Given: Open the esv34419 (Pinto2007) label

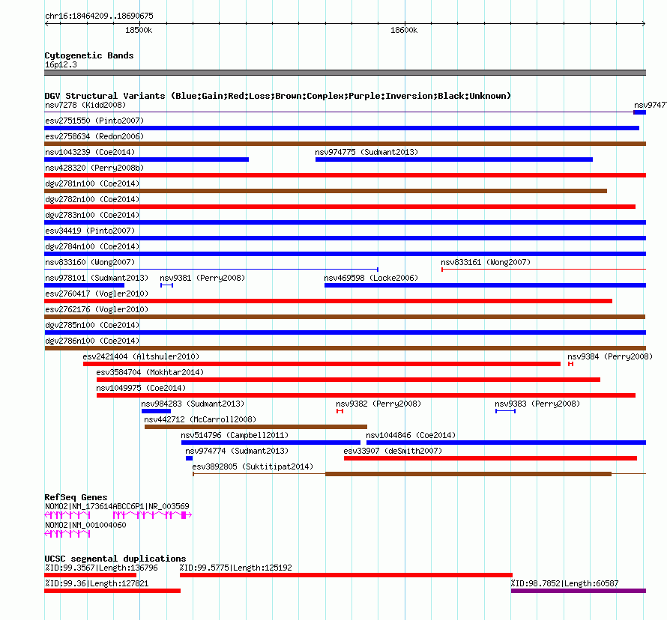Looking at the screenshot, I should point(90,231).
